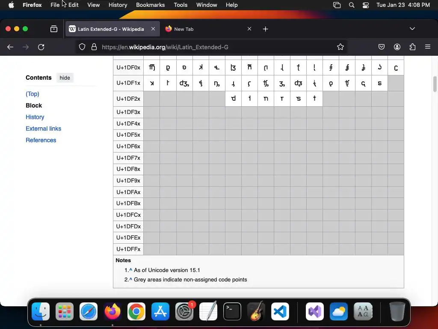The width and height of the screenshot is (438, 329).
Task: Open Font Book from the Dock
Action: click(363, 311)
